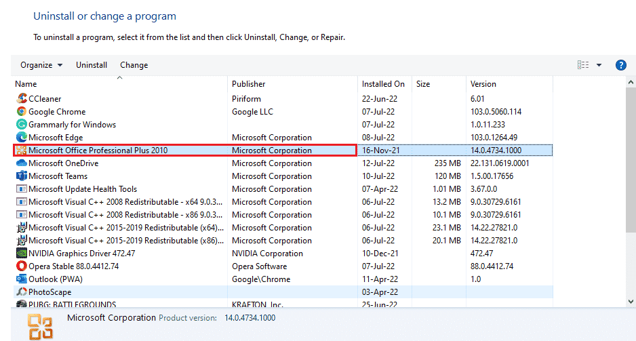Click the Opera Stable icon

pos(21,266)
